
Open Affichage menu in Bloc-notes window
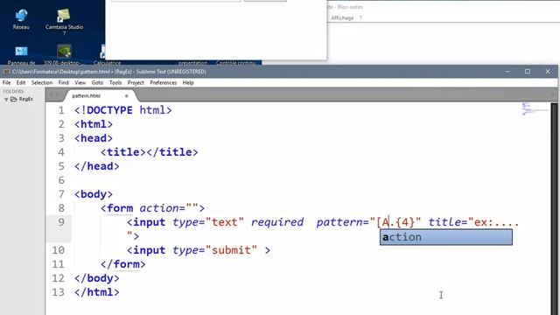(342, 17)
